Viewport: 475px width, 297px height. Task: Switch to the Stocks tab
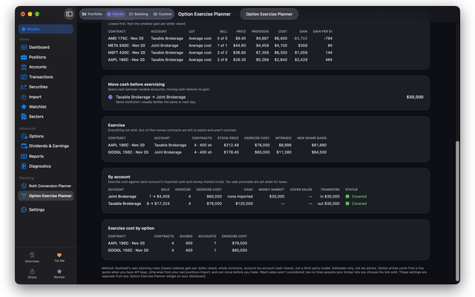(x=116, y=14)
